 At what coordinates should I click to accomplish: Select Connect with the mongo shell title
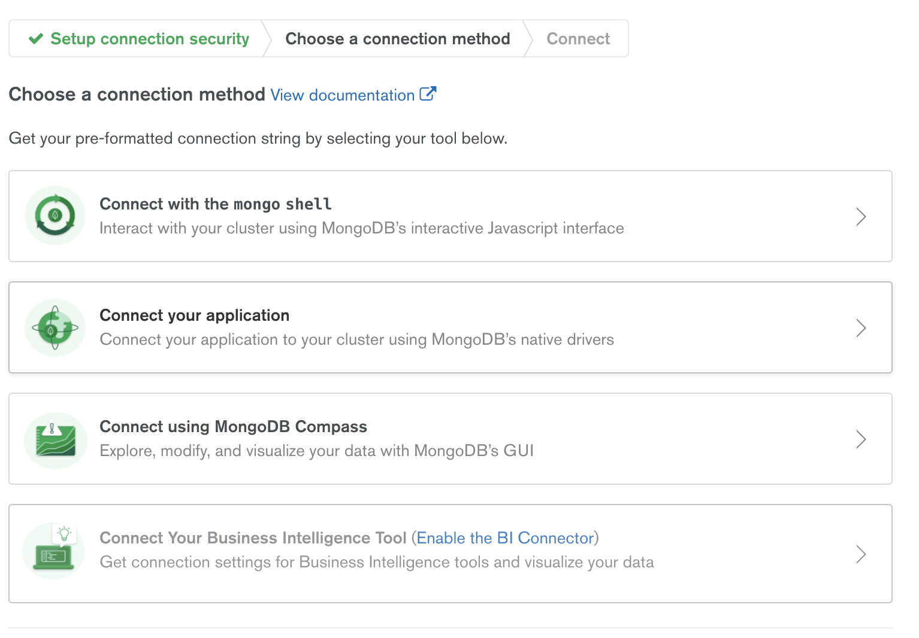click(x=215, y=204)
